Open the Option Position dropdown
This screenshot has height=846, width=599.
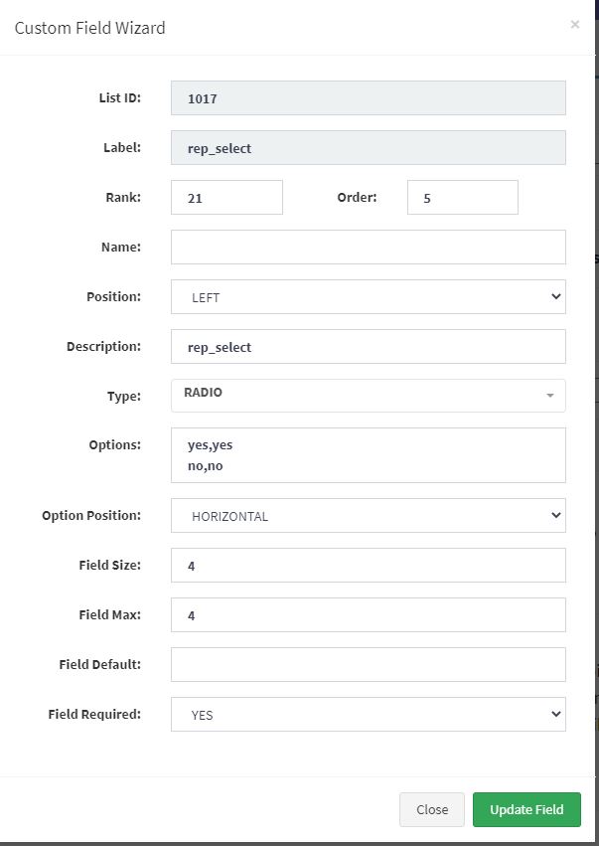tap(369, 515)
